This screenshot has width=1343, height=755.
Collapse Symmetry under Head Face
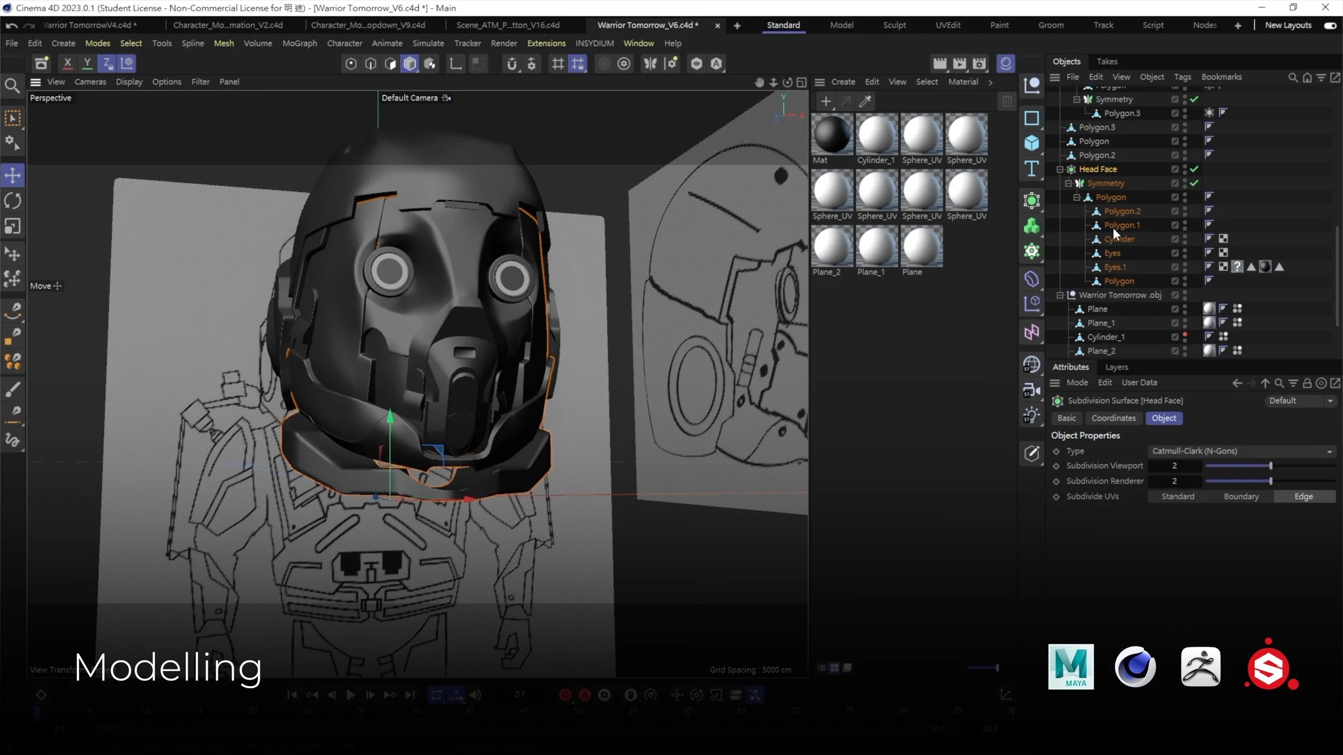point(1068,183)
